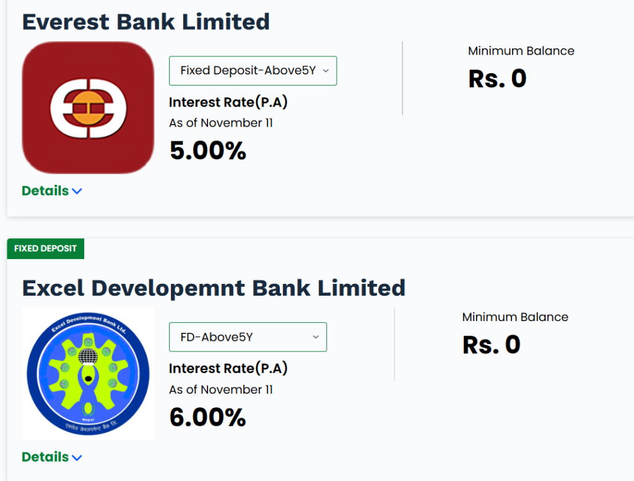Click the Excel Developemnt Bank Limited heading

tap(214, 288)
